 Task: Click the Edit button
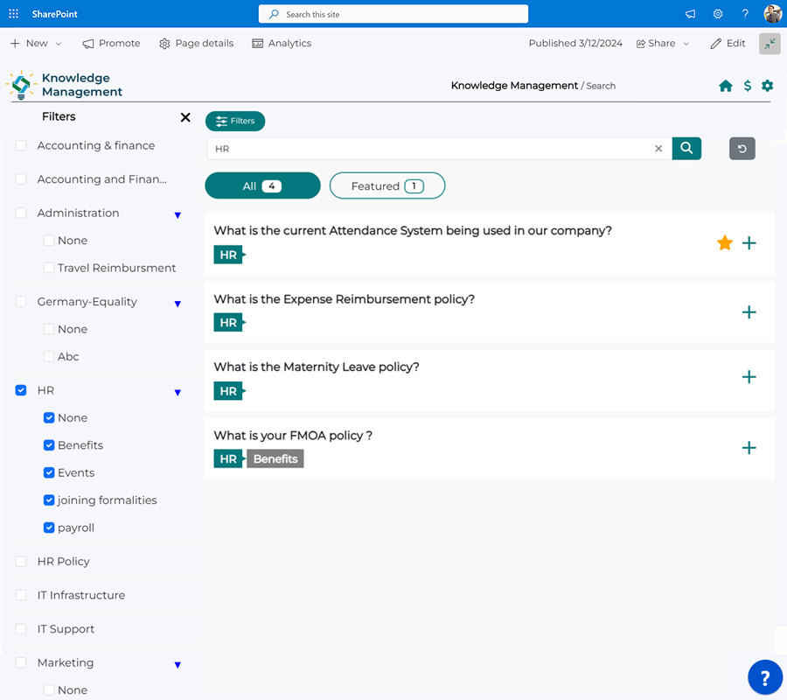coord(728,43)
